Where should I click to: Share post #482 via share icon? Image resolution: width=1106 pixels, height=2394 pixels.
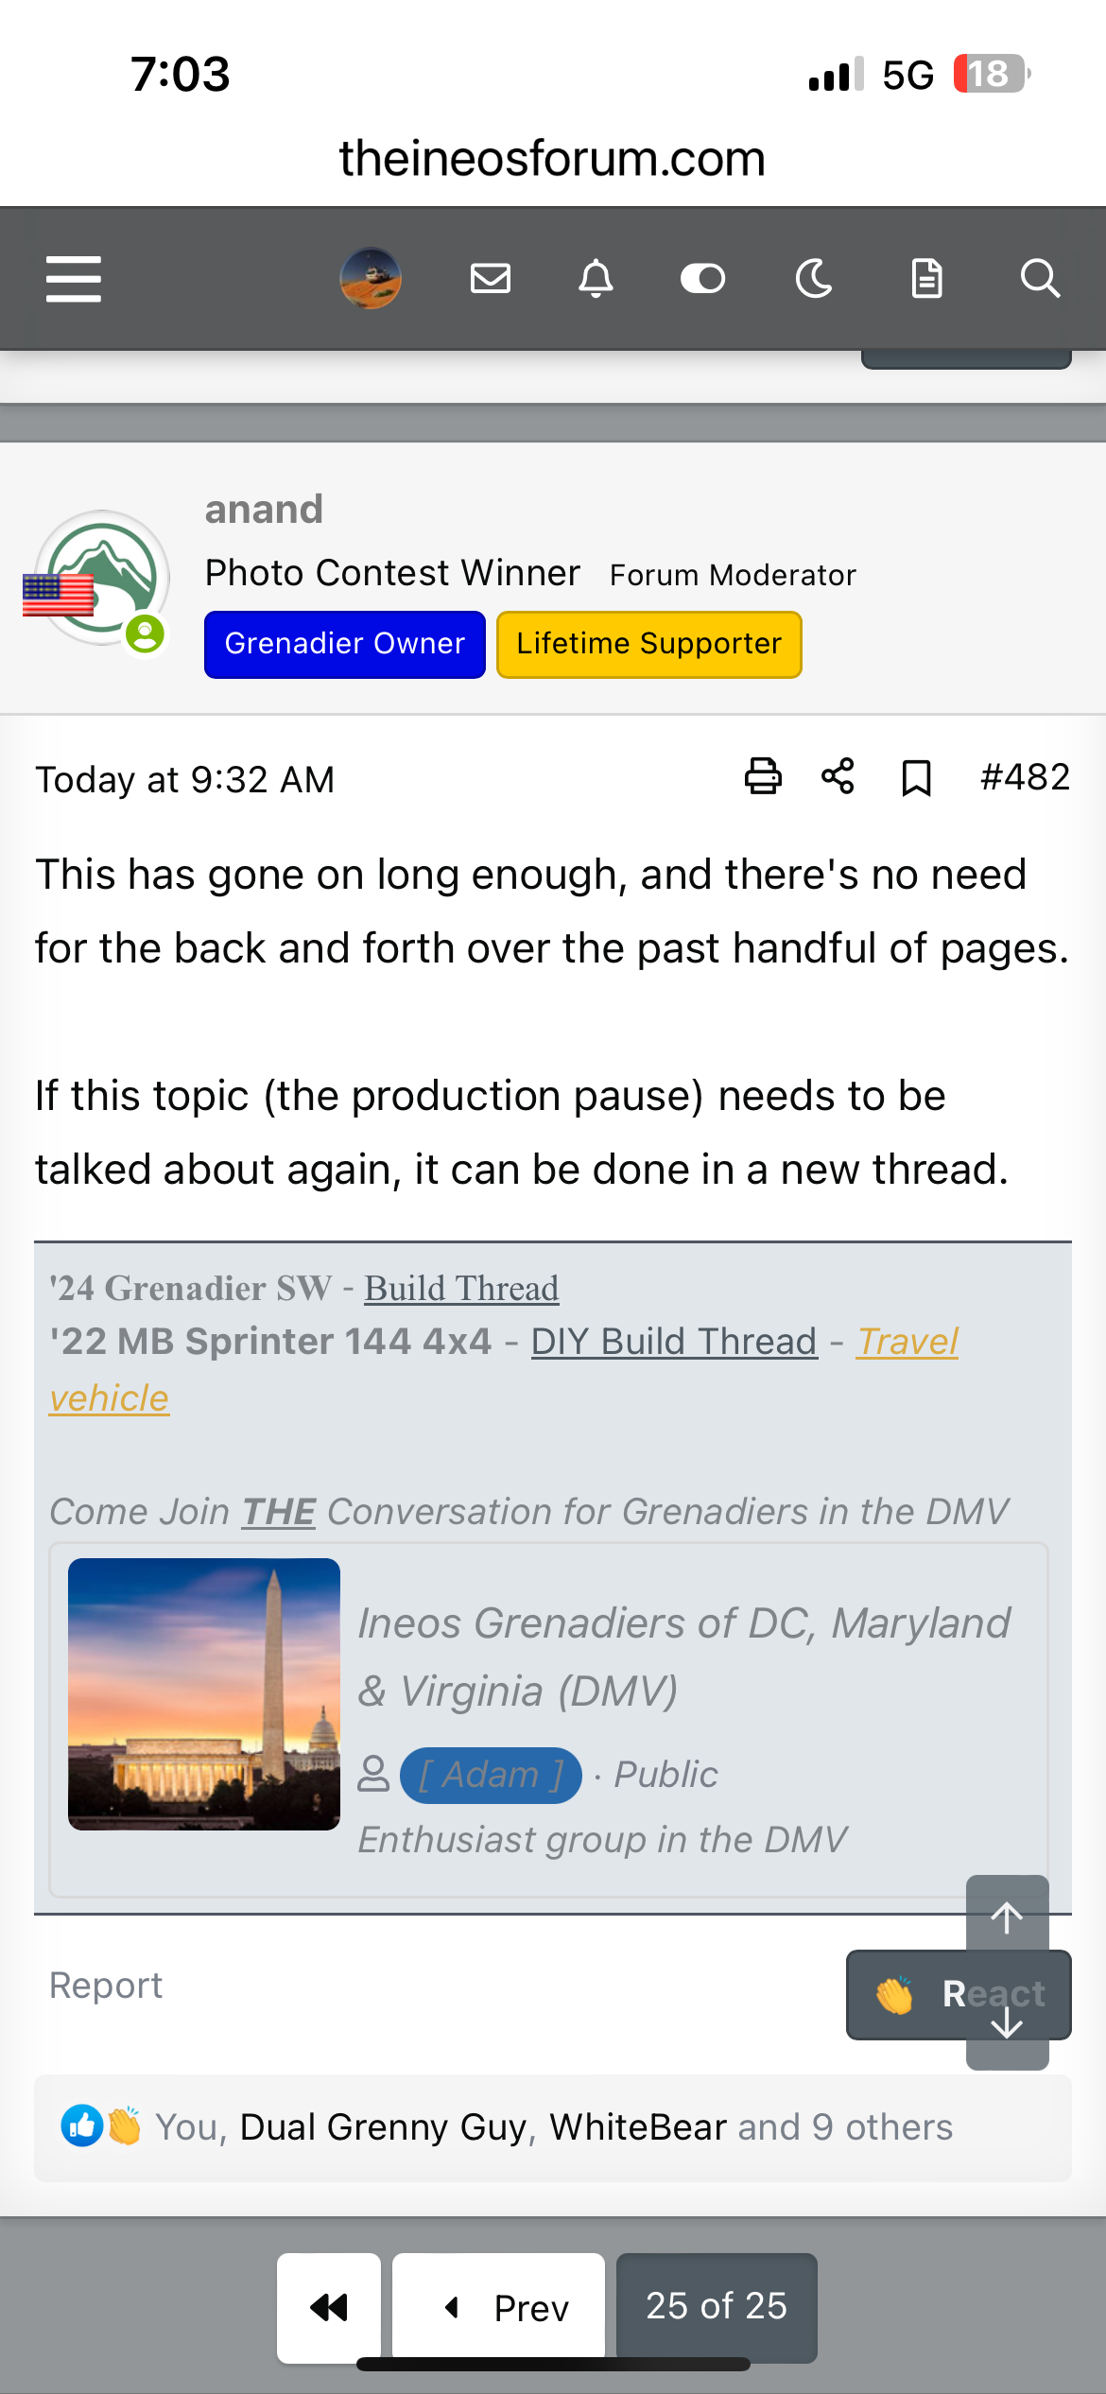click(x=838, y=776)
